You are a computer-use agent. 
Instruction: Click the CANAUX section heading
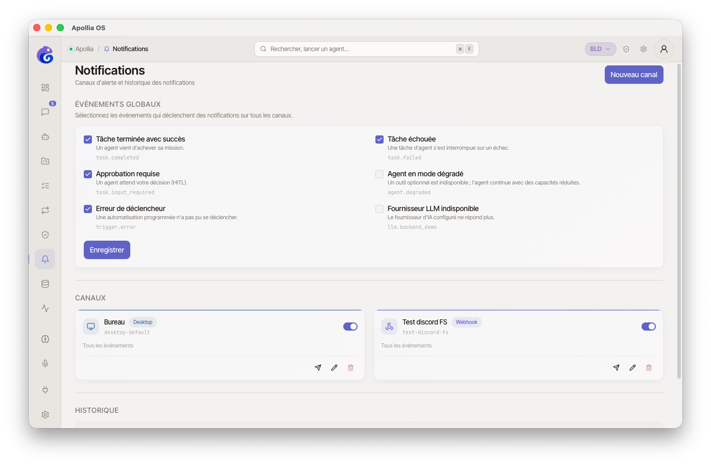[90, 298]
